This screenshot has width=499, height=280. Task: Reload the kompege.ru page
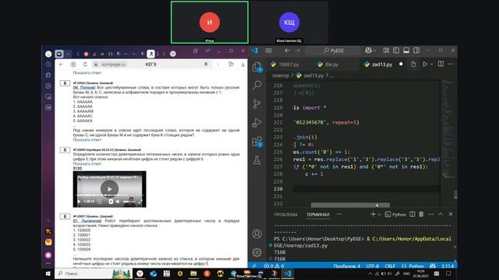click(x=85, y=65)
